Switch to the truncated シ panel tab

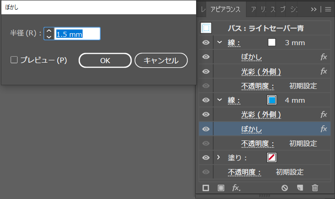tap(293, 9)
